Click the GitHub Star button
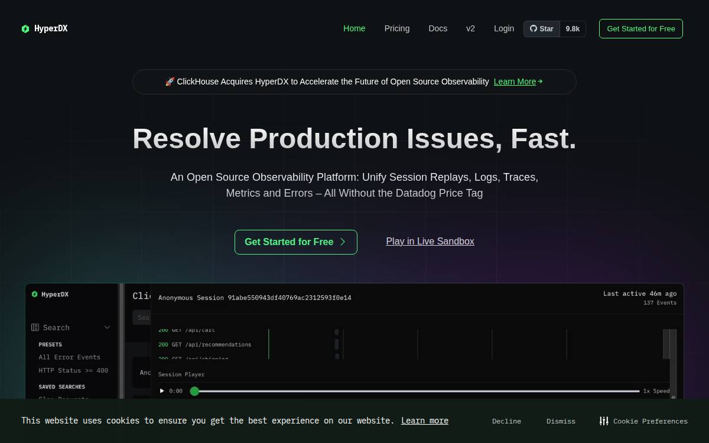The height and width of the screenshot is (443, 709). click(542, 29)
